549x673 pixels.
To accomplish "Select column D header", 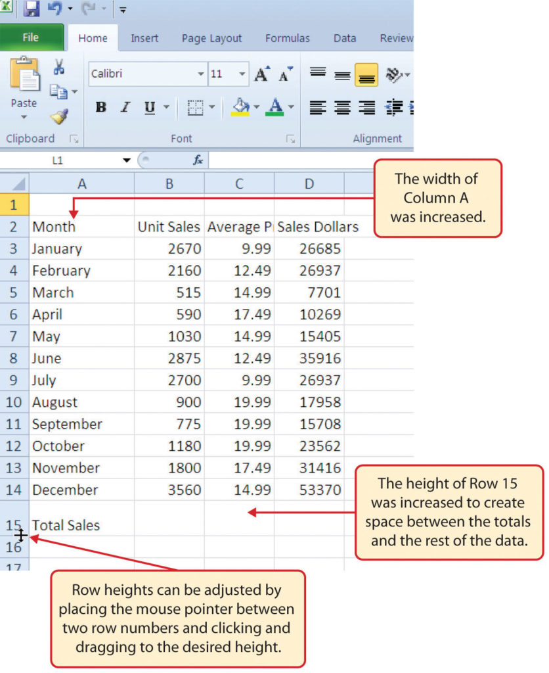I will point(309,184).
